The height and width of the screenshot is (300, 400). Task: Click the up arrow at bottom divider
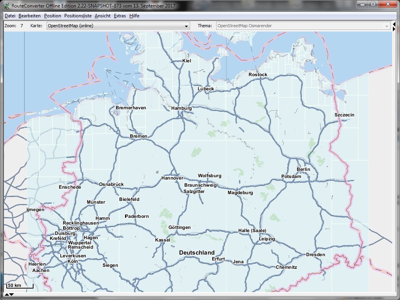point(7,294)
